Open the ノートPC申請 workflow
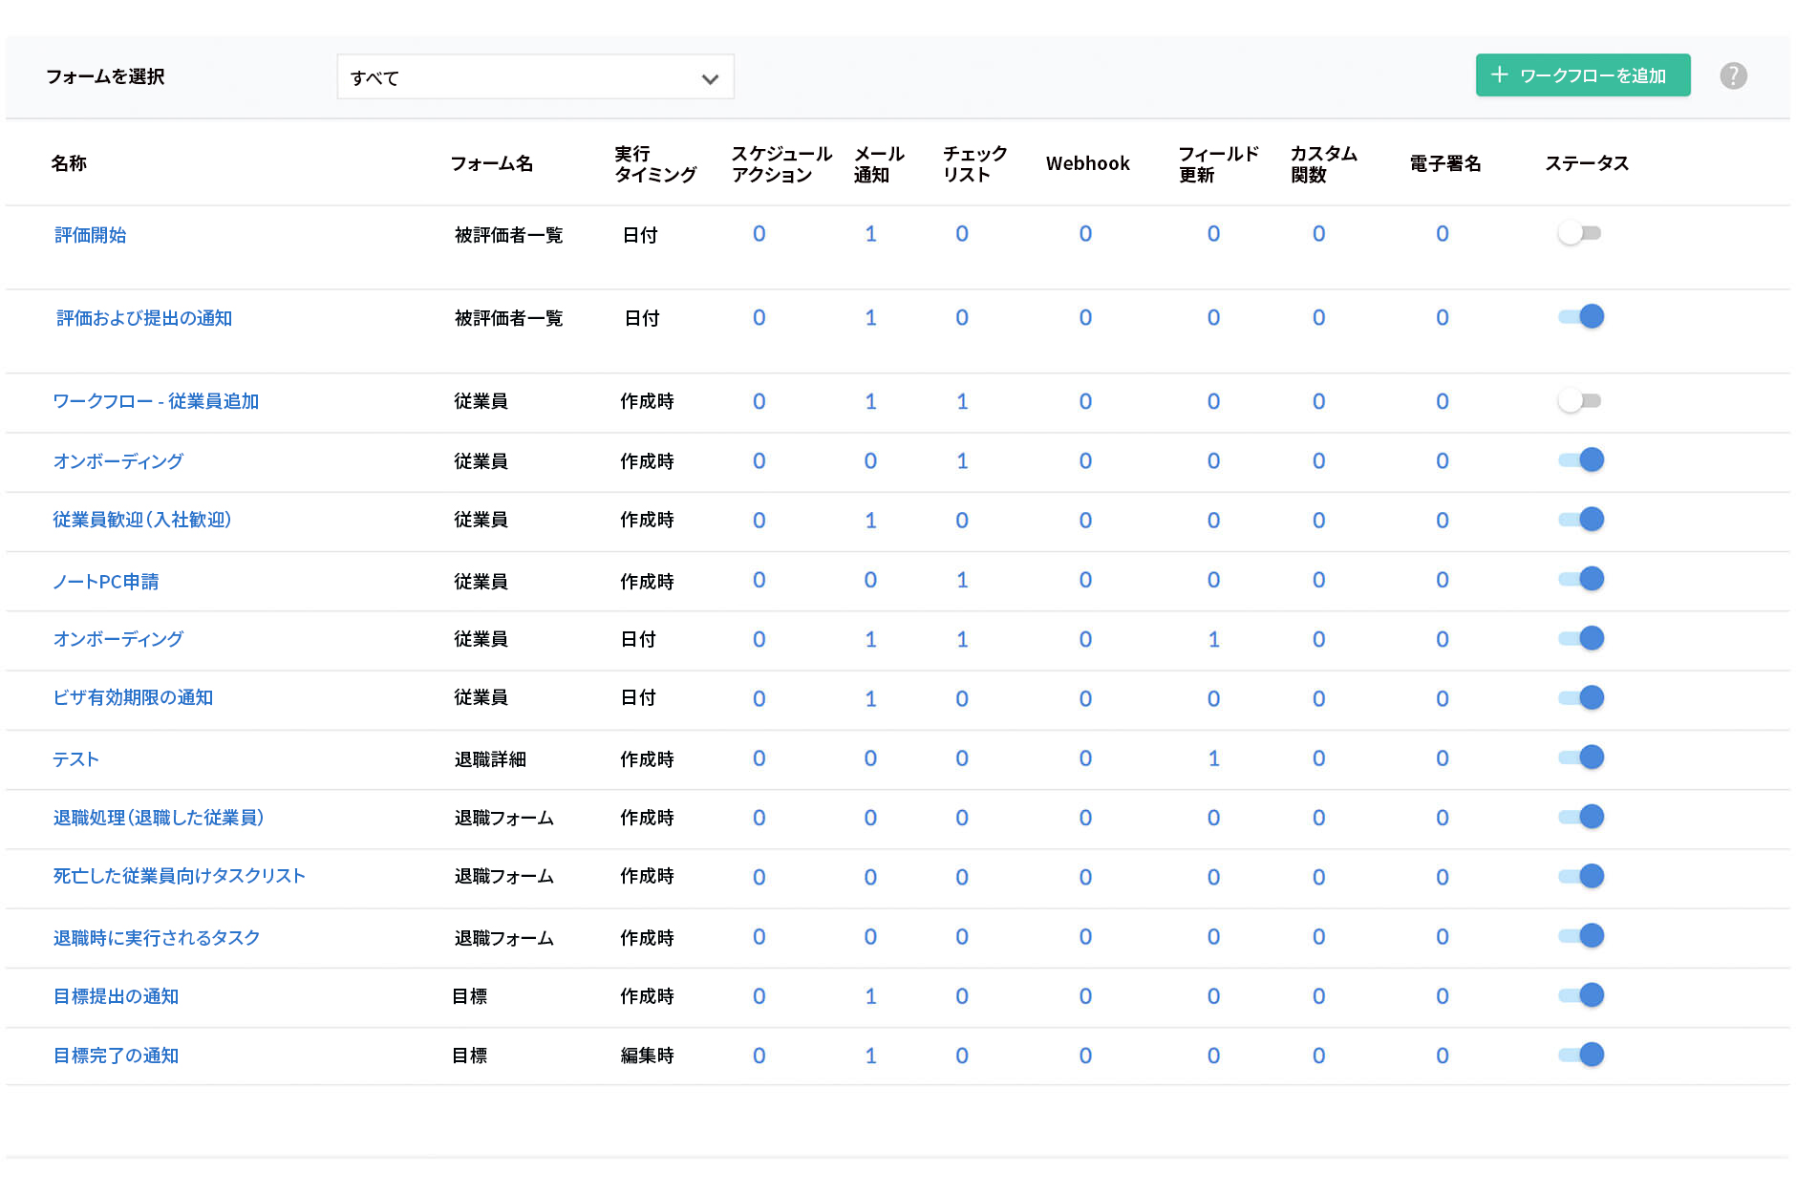1796x1194 pixels. [106, 581]
